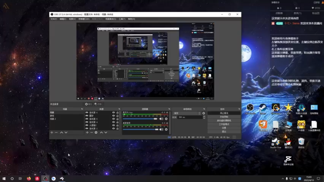The image size is (324, 182).
Task: Open the orange 斗鱼直播 desktop shortcut
Action: [x=262, y=126]
